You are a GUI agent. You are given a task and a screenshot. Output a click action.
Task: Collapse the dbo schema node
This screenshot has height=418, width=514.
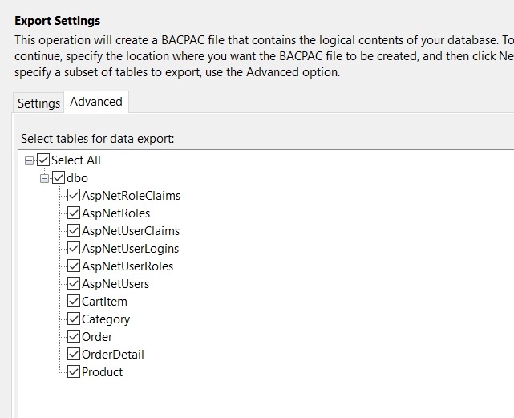[45, 178]
